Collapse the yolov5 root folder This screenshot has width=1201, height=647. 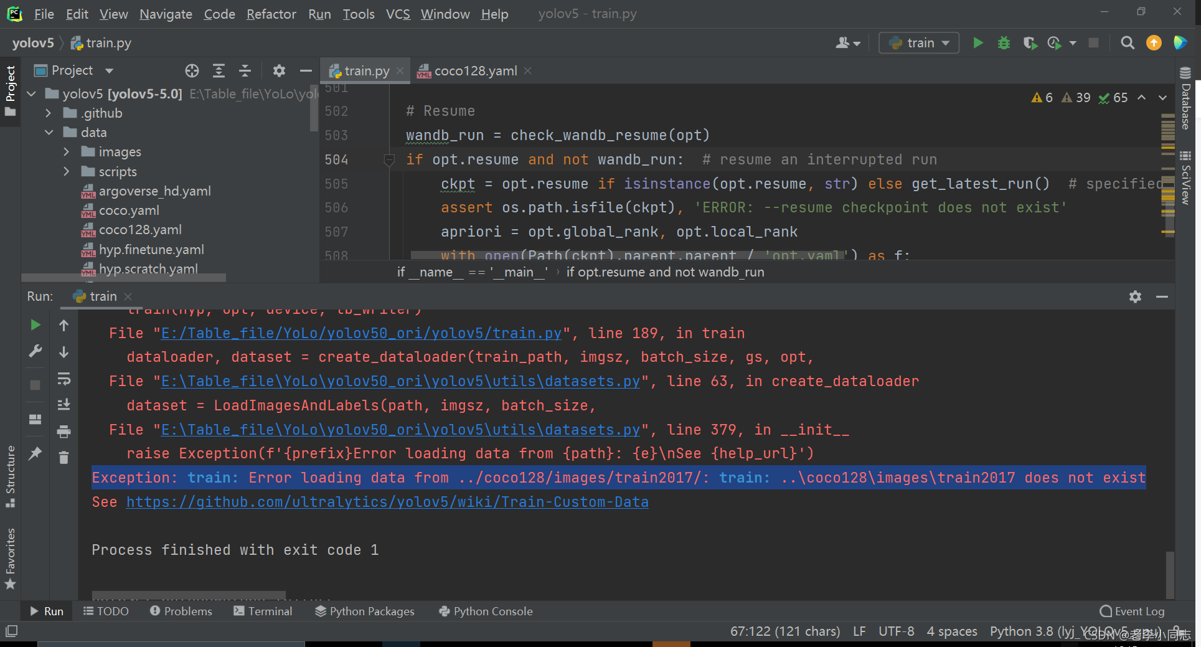tap(32, 94)
